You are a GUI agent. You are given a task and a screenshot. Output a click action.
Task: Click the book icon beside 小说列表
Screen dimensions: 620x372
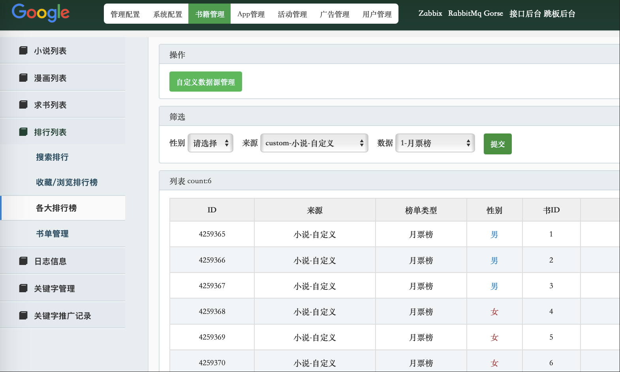tap(23, 51)
